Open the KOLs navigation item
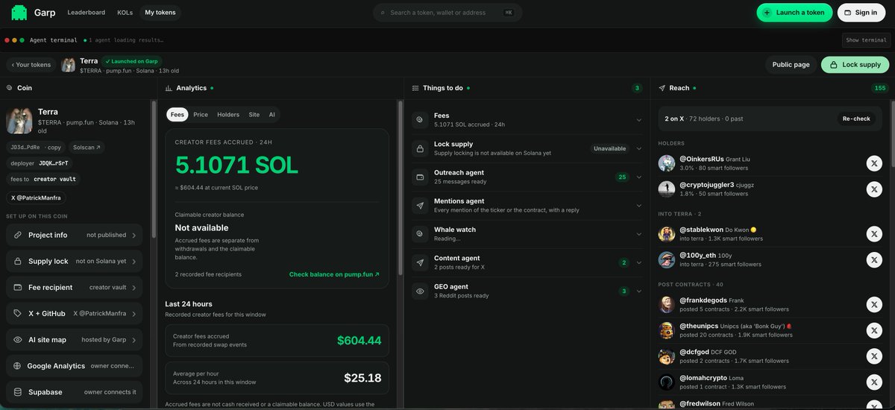The height and width of the screenshot is (410, 895). point(125,13)
